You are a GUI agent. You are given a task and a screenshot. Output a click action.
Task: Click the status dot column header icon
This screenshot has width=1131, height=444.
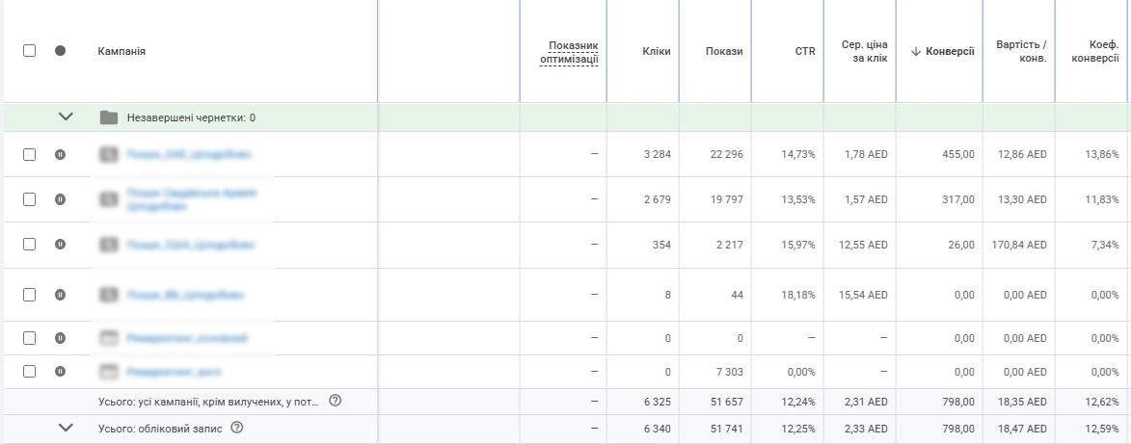tap(60, 51)
